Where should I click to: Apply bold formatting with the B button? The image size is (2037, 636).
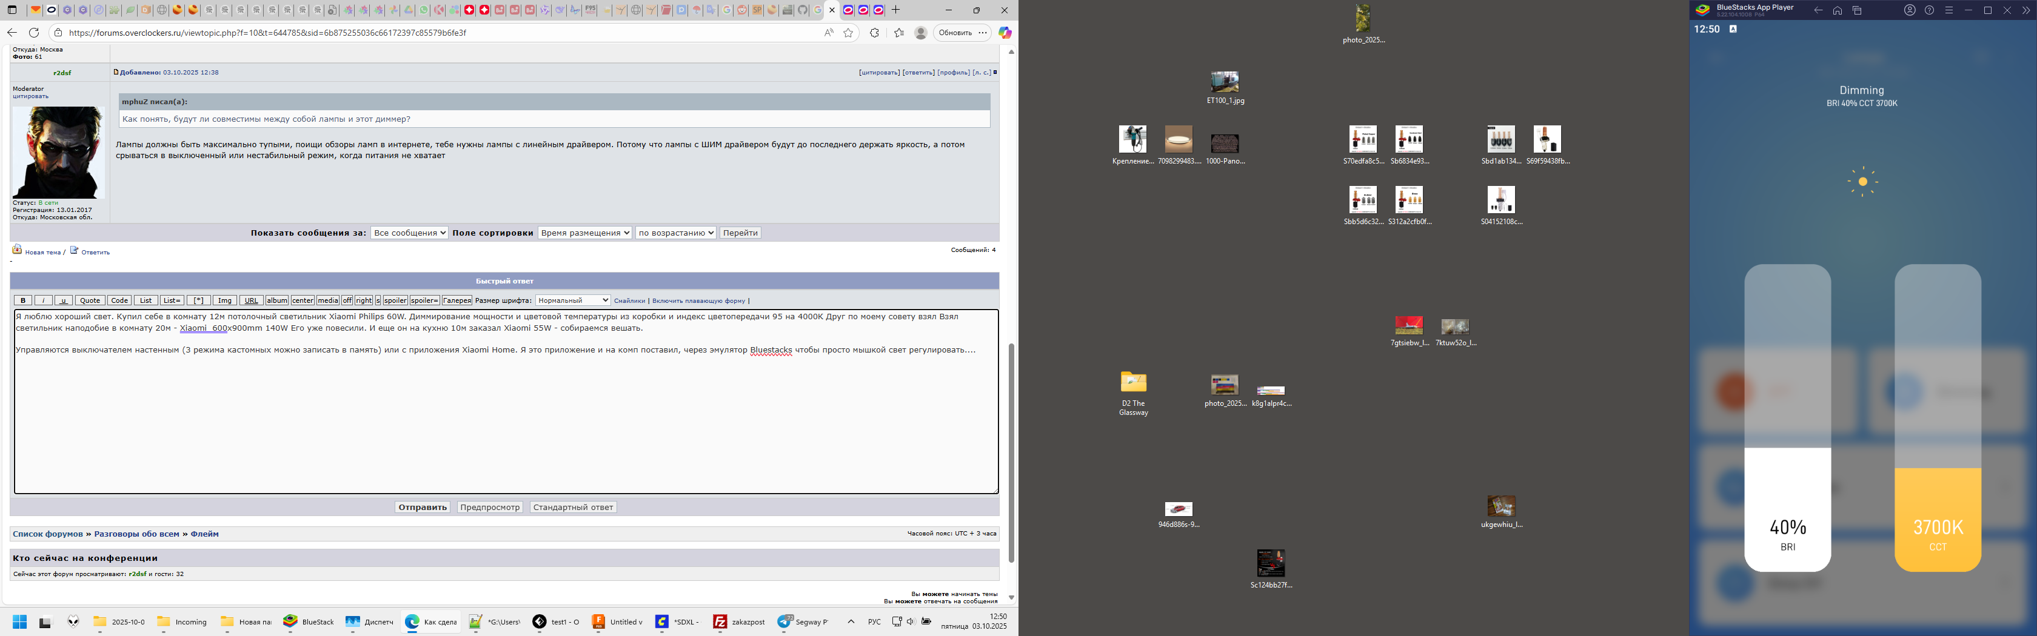23,300
